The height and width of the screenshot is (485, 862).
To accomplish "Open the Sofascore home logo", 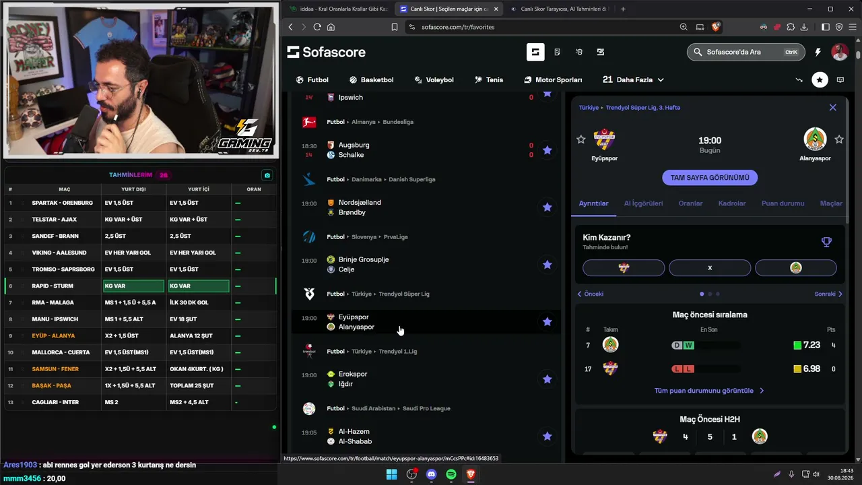I will coord(327,52).
